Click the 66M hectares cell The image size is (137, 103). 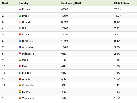64,73
